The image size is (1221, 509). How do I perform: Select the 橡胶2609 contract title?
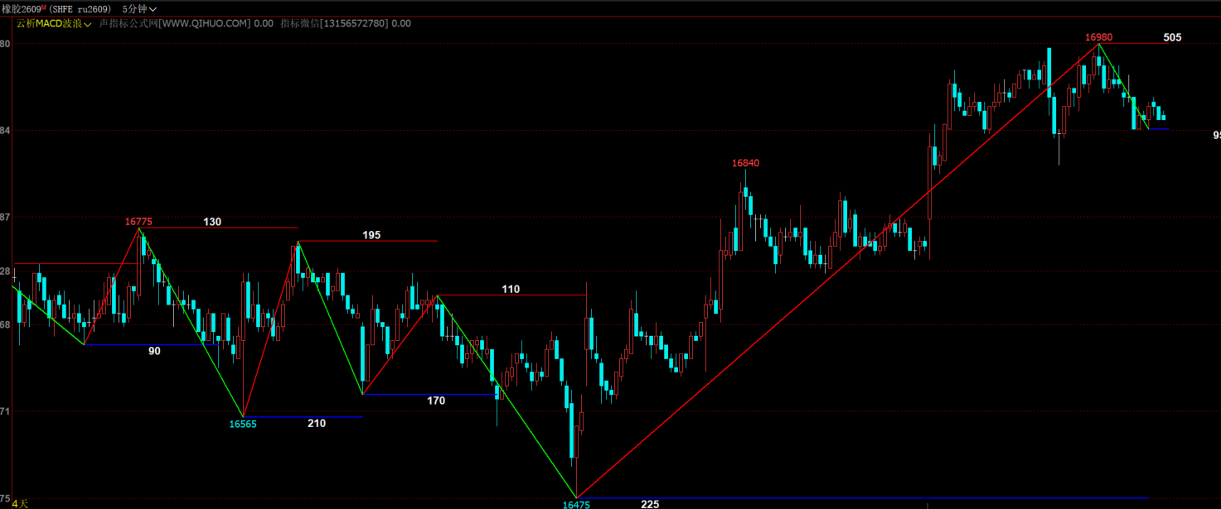coord(22,8)
